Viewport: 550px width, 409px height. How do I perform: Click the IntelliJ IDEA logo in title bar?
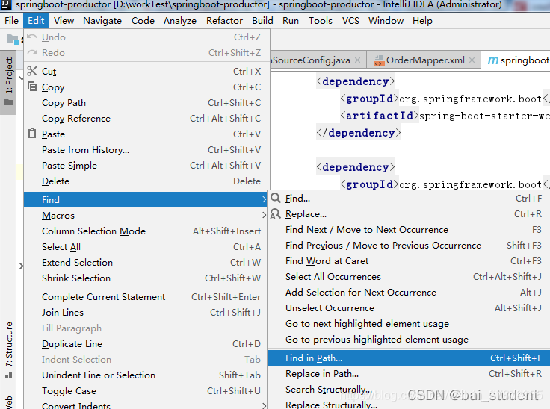pyautogui.click(x=6, y=4)
